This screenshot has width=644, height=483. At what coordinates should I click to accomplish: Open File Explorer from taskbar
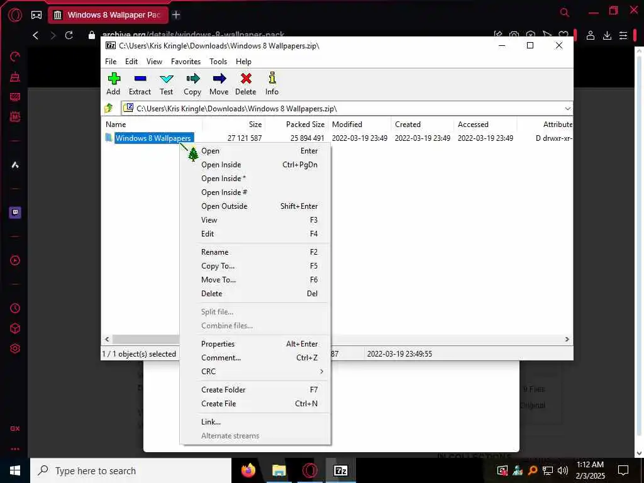click(279, 470)
